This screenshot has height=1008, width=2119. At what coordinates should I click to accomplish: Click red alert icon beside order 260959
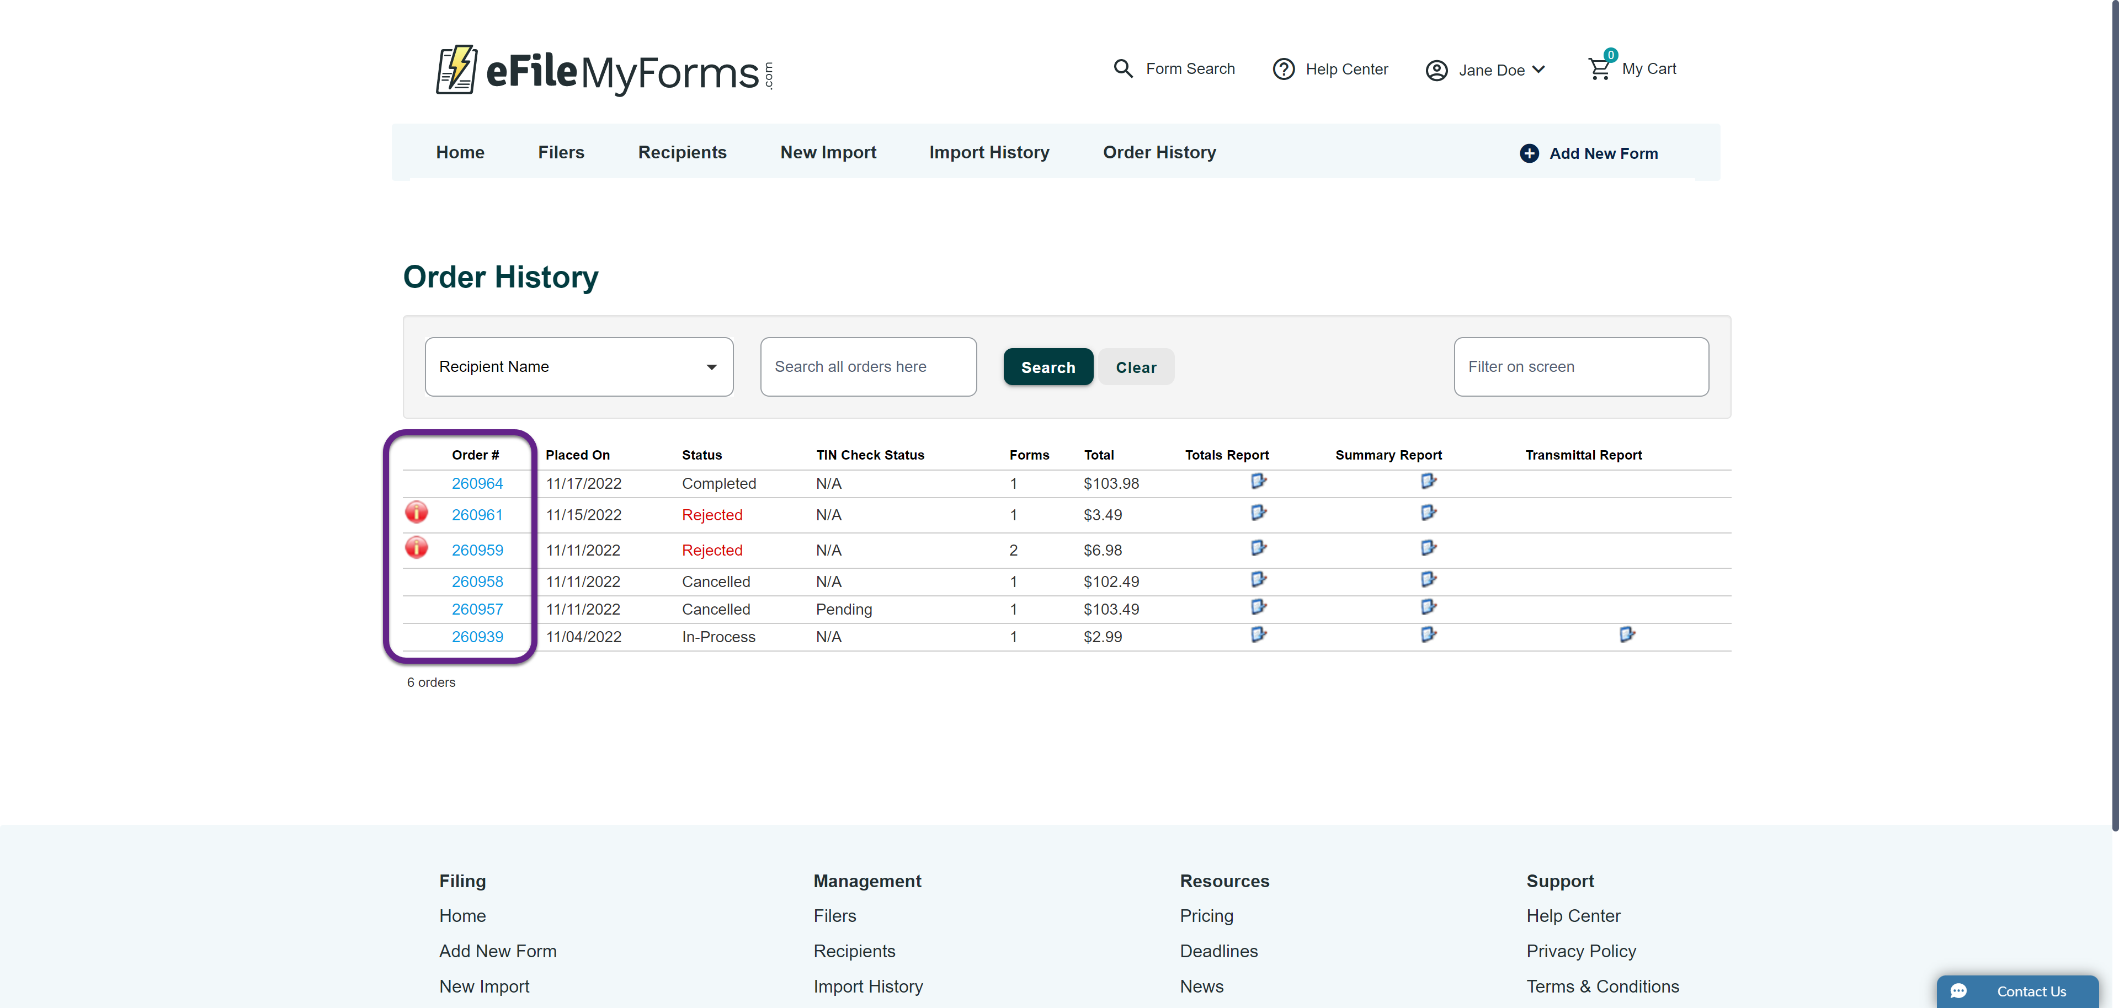(x=416, y=547)
